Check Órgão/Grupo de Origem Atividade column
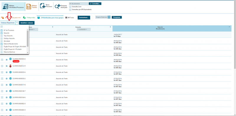The image size is (236, 116). pos(2,47)
